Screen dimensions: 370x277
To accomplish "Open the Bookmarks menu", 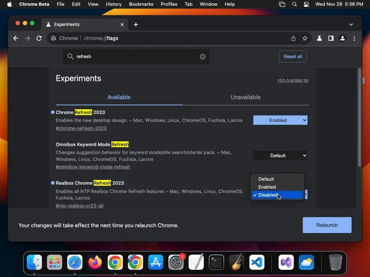I will click(x=141, y=4).
